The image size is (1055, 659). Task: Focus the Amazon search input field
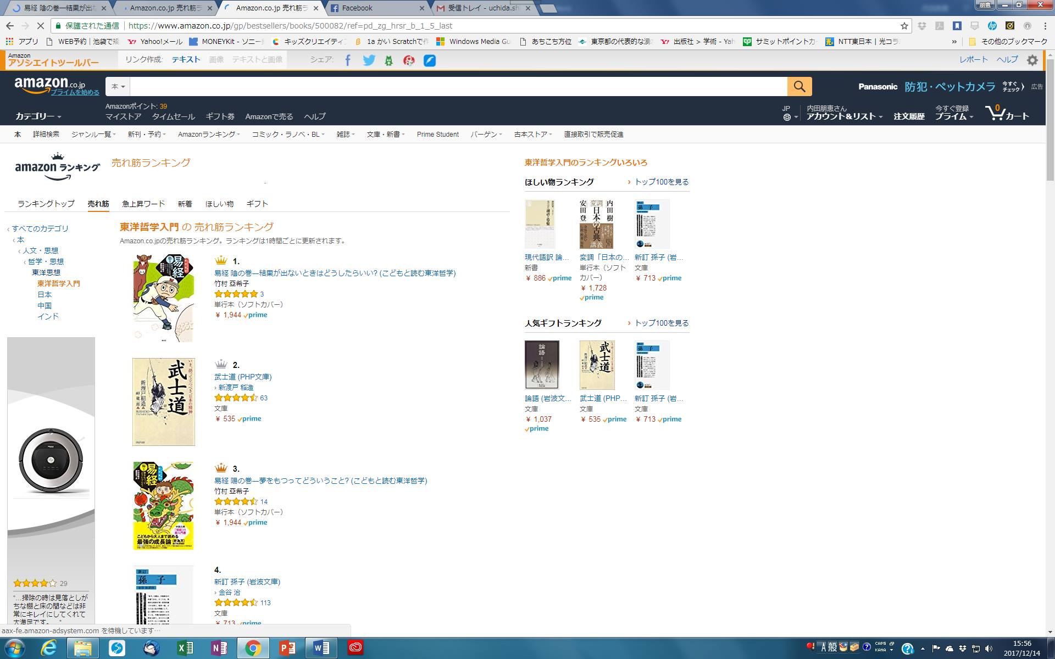tap(459, 86)
